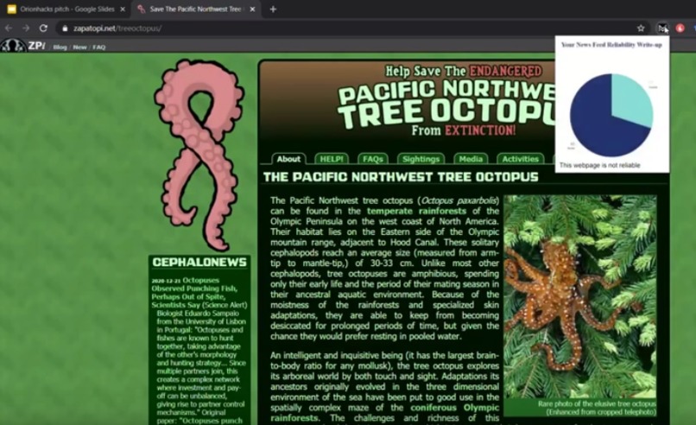Open the red extension icon in toolbar
The width and height of the screenshot is (696, 425).
[x=680, y=28]
